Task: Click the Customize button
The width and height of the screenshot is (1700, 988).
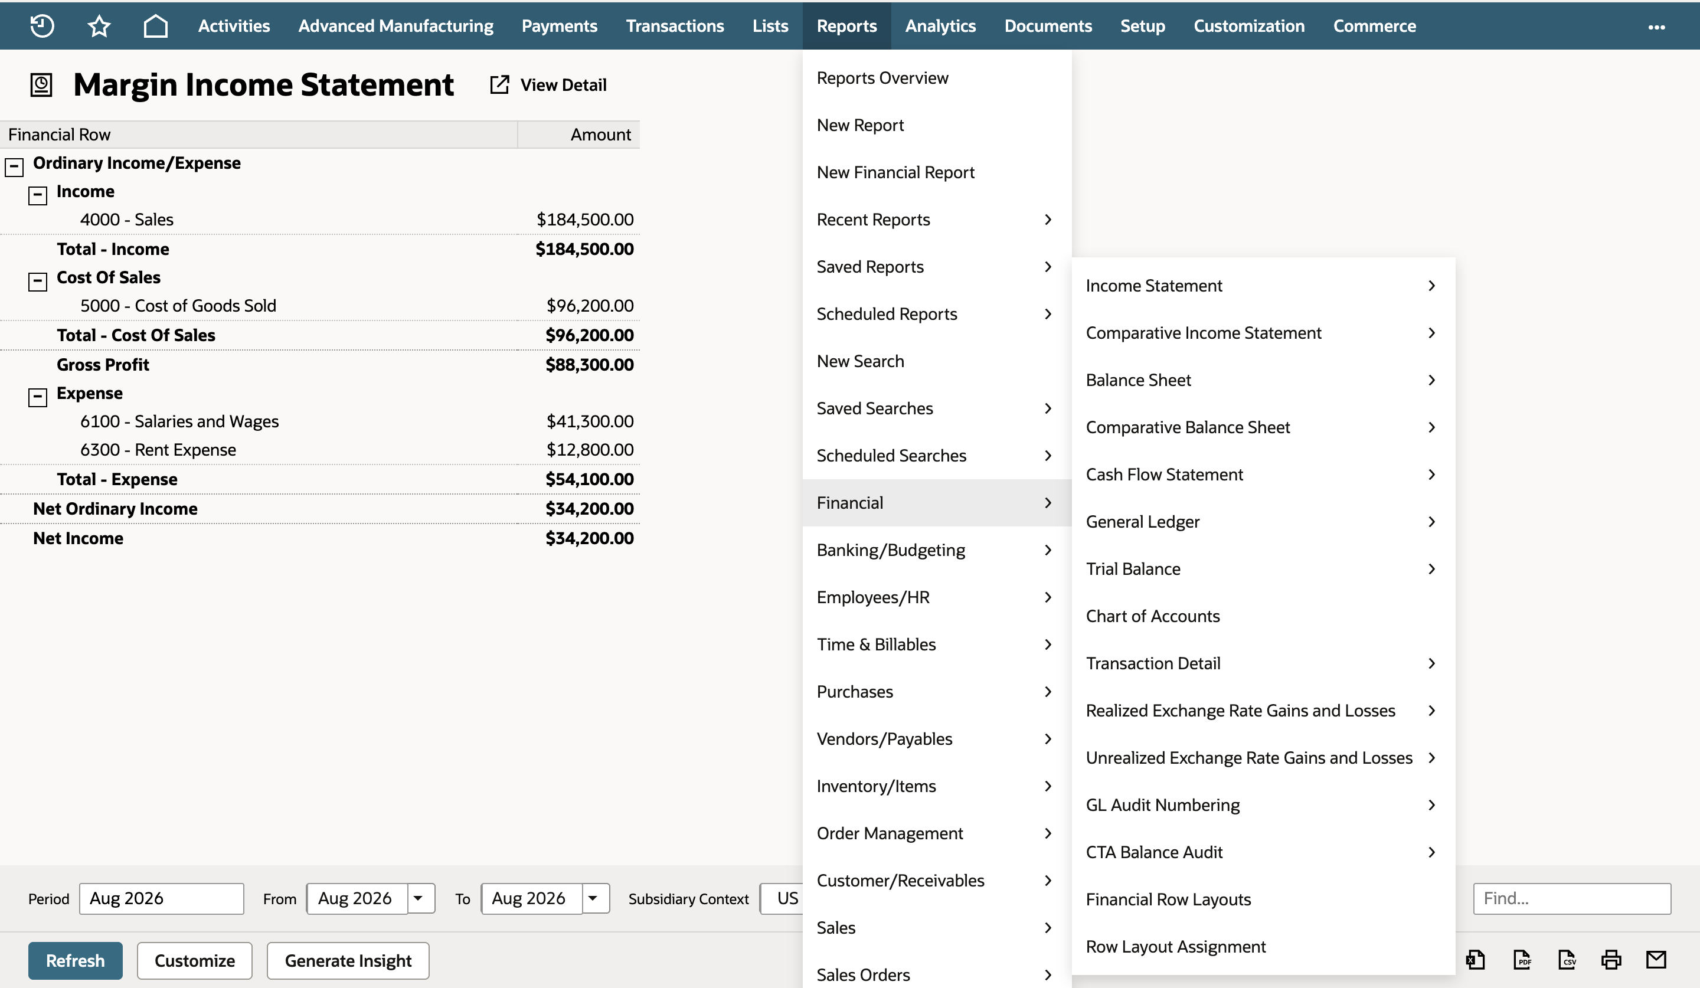Action: click(195, 960)
